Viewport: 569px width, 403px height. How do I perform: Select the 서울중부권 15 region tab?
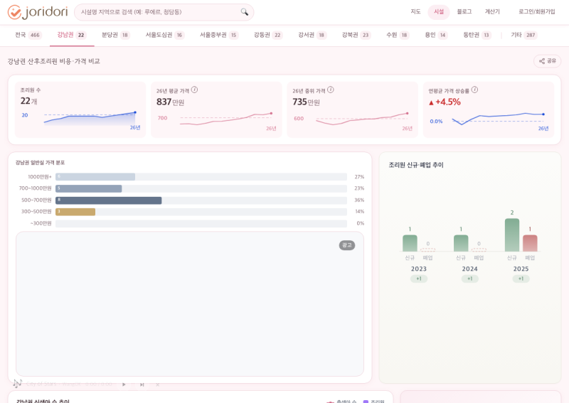tap(219, 35)
